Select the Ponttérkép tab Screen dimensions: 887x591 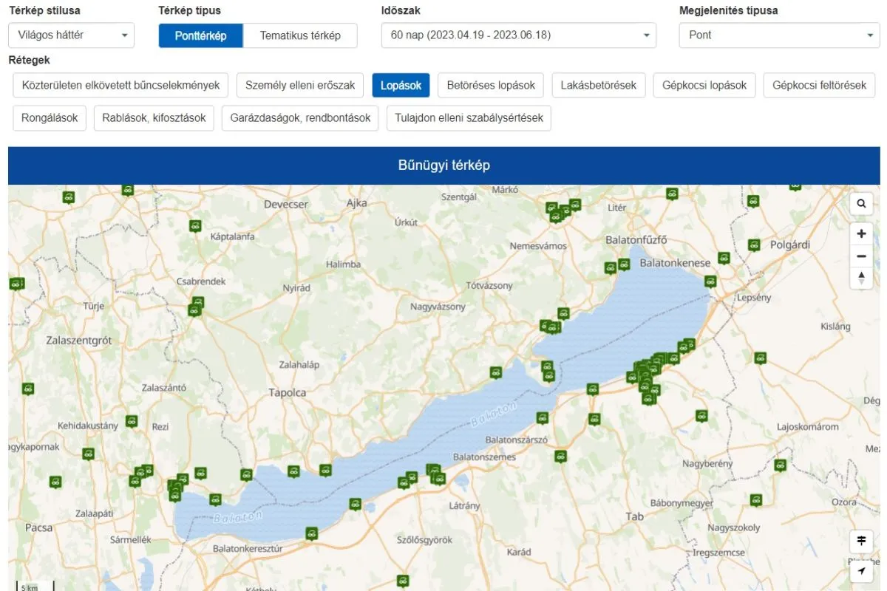[200, 35]
